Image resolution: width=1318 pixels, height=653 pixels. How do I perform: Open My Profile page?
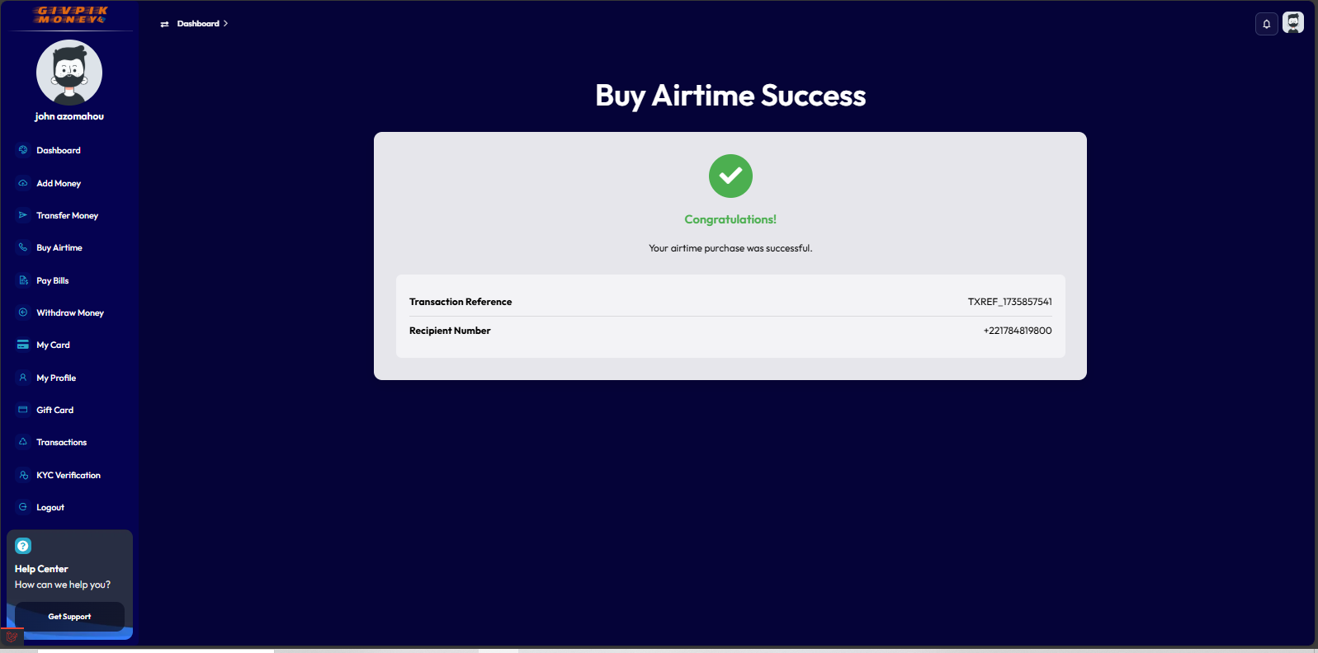tap(56, 378)
